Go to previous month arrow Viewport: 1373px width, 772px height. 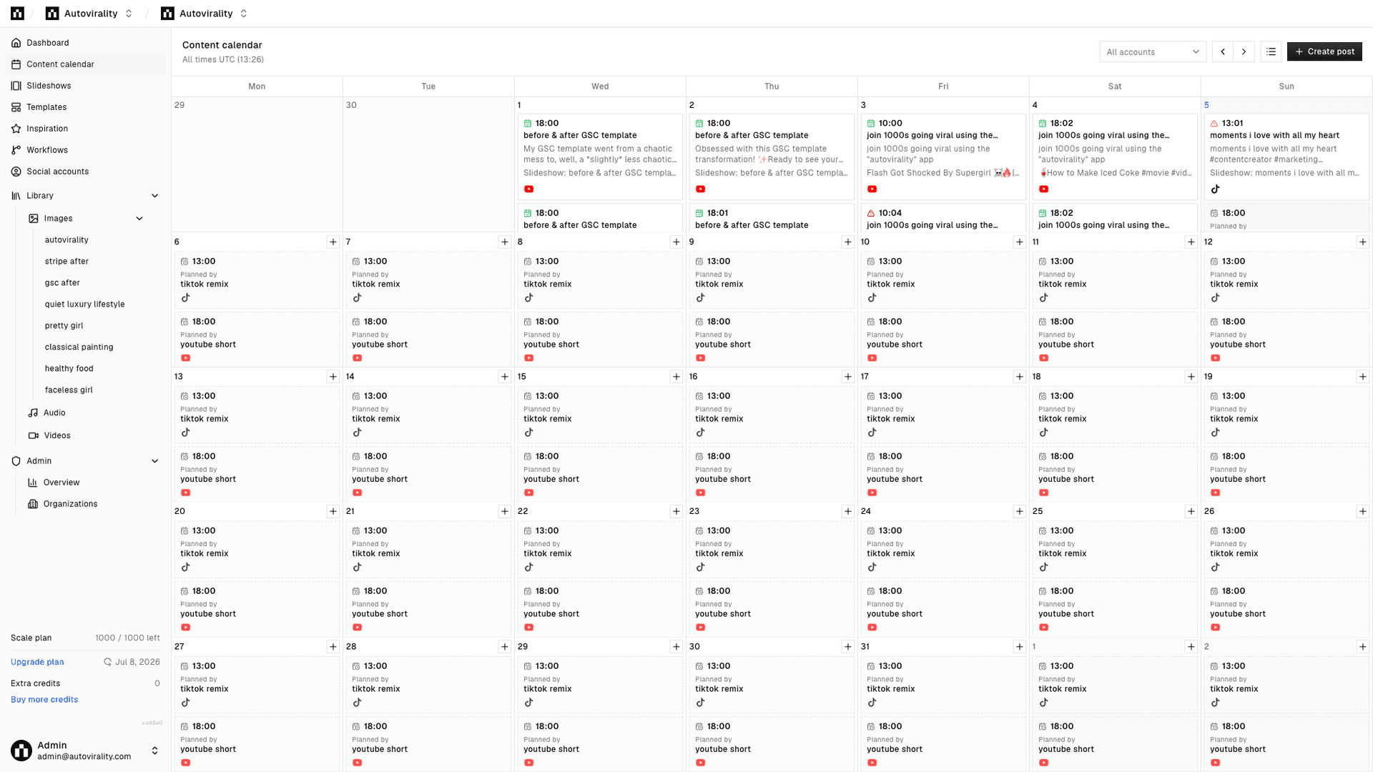click(x=1223, y=51)
